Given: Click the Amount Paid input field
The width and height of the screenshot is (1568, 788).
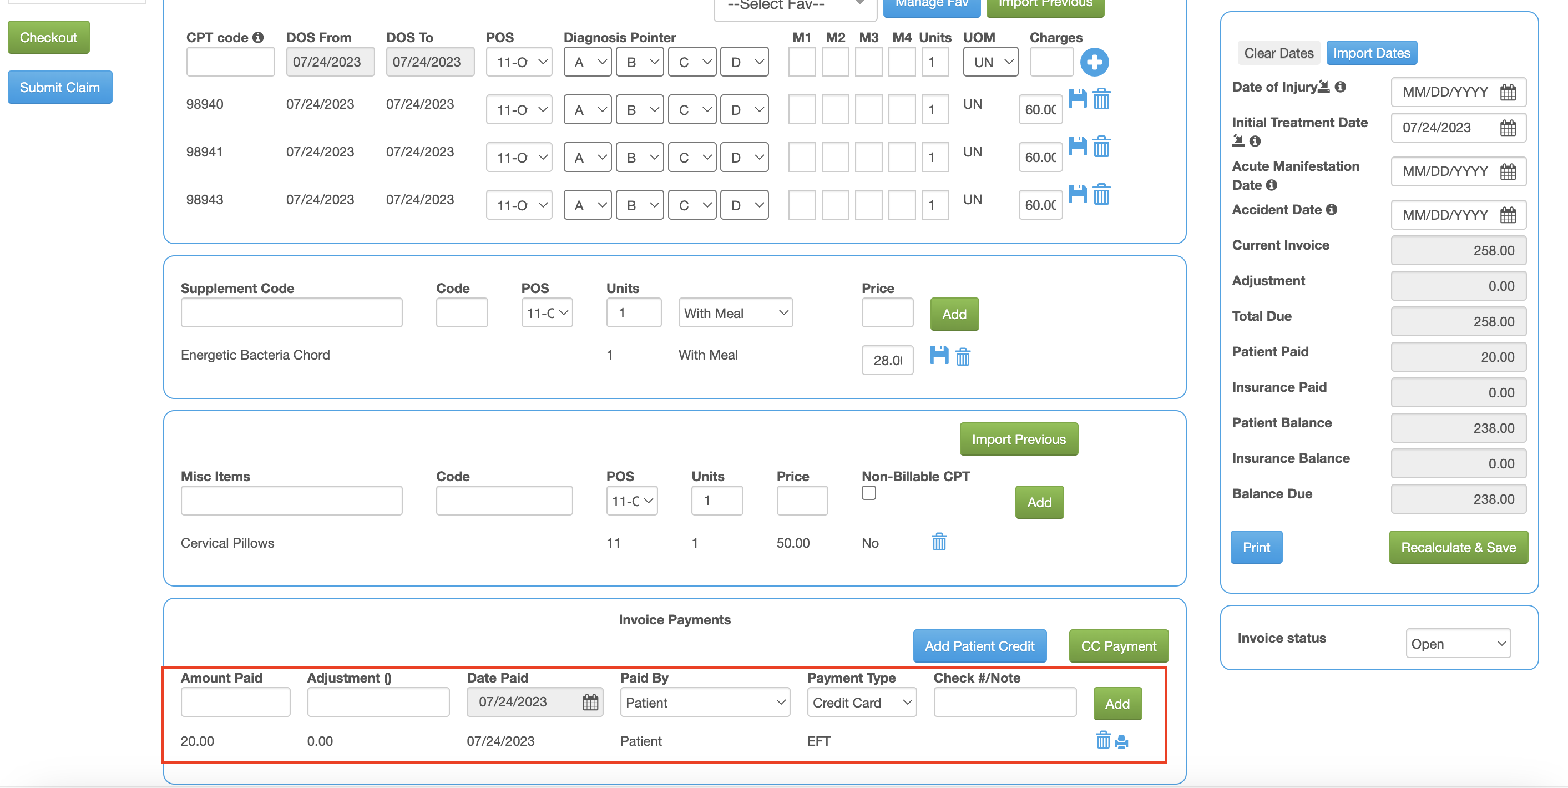Looking at the screenshot, I should [235, 703].
